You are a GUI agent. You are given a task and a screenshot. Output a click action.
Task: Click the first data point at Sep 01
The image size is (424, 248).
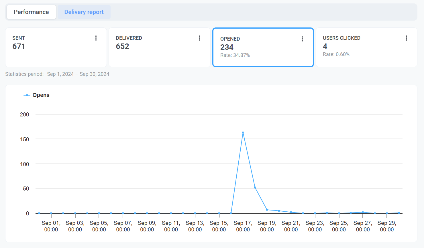coord(39,213)
